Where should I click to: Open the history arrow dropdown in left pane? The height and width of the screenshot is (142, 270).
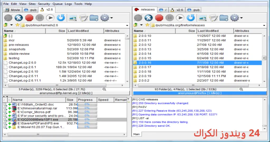11,25
